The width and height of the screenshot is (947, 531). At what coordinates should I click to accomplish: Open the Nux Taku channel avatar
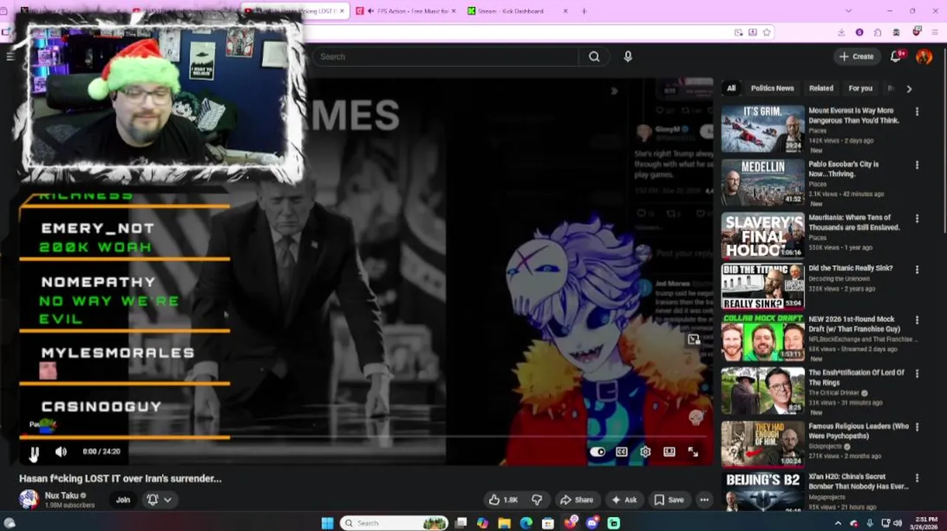(x=29, y=499)
